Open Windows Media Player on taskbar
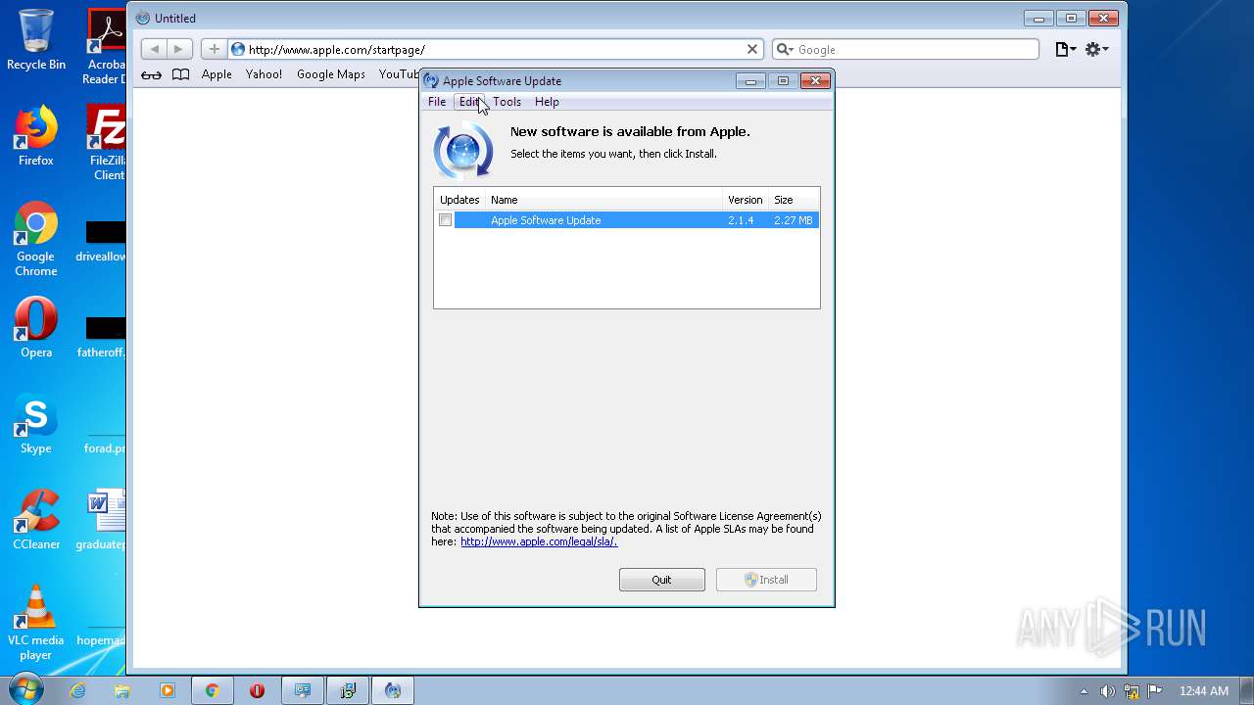The width and height of the screenshot is (1254, 705). (167, 690)
